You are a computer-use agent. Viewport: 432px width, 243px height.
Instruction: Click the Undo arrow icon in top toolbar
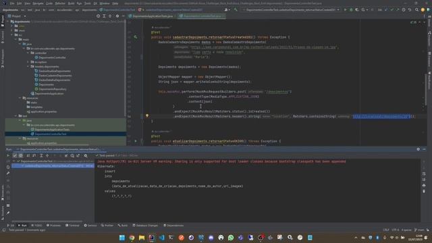tap(410, 9)
